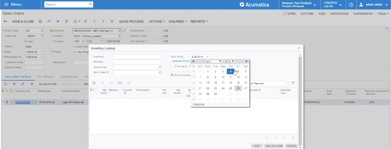The width and height of the screenshot is (391, 149).
Task: Open the Order Type lookup magnifier
Action: [42, 31]
